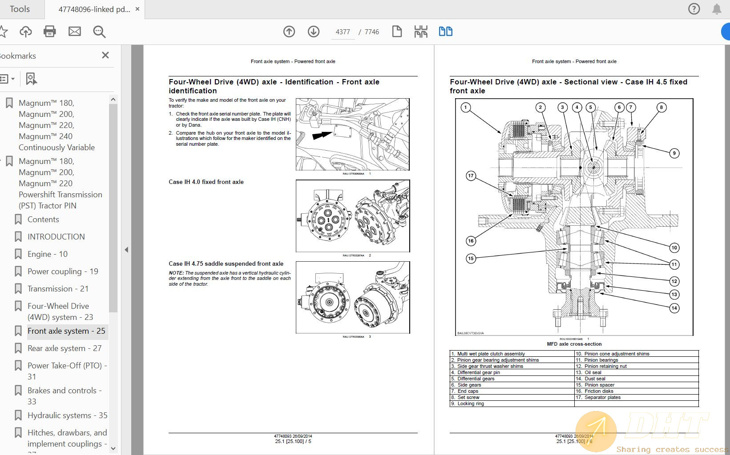This screenshot has height=455, width=730.
Task: Open Four-Wheel Drive (4WD) system - 23 bookmark
Action: pos(60,311)
